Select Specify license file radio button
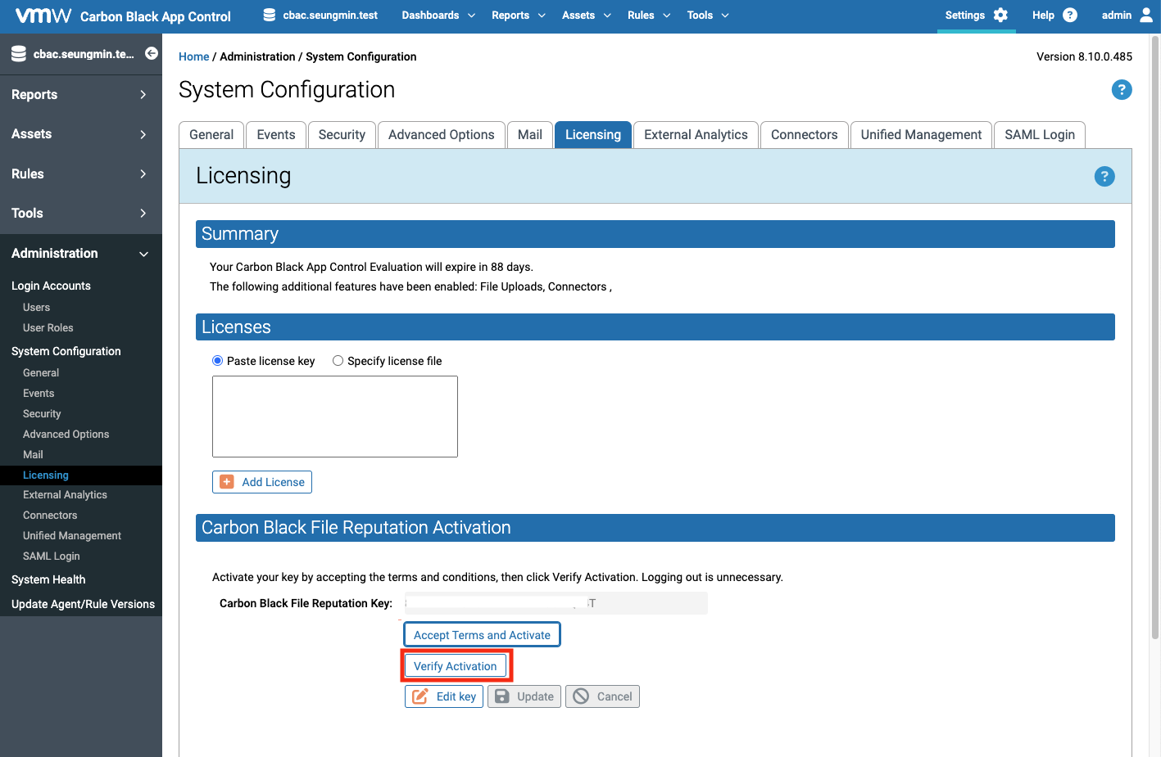Screen dimensions: 1161x757 tap(338, 361)
